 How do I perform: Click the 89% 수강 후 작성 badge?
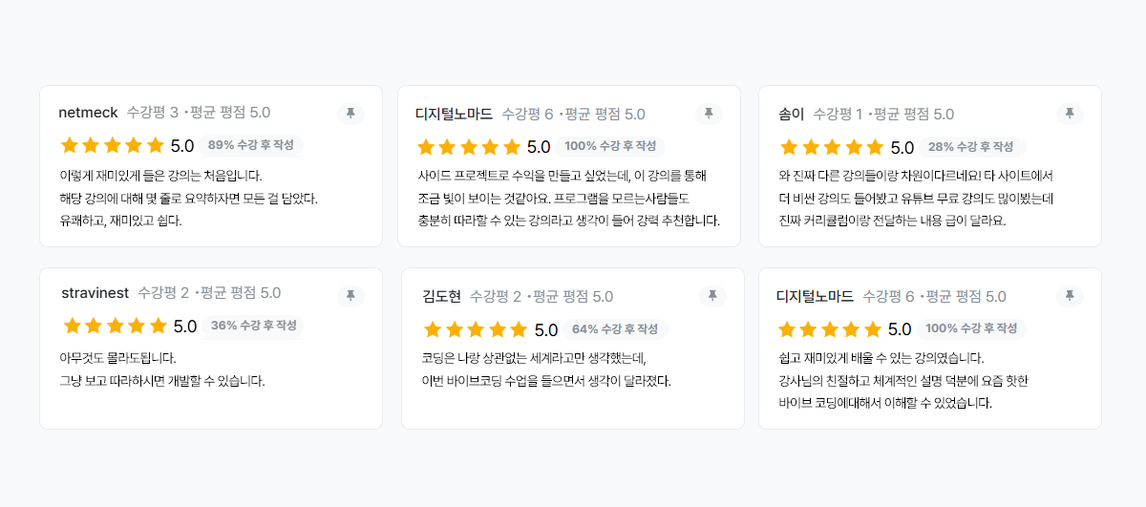251,146
